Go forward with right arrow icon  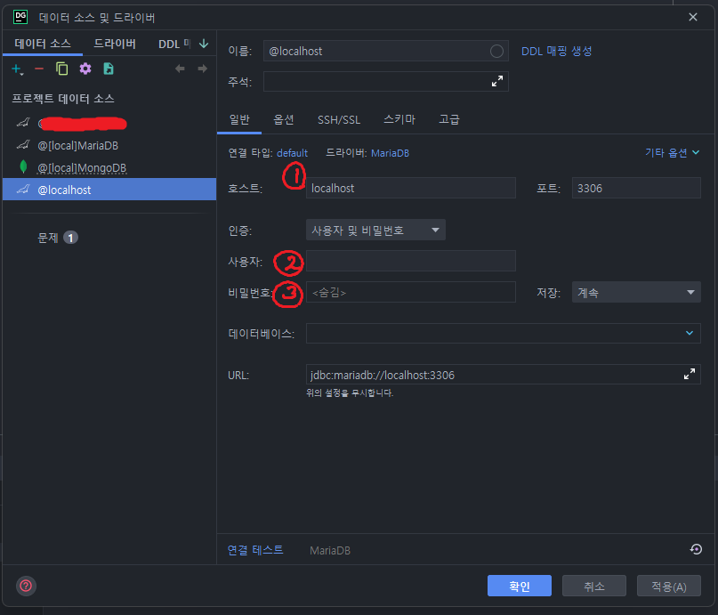coord(202,69)
